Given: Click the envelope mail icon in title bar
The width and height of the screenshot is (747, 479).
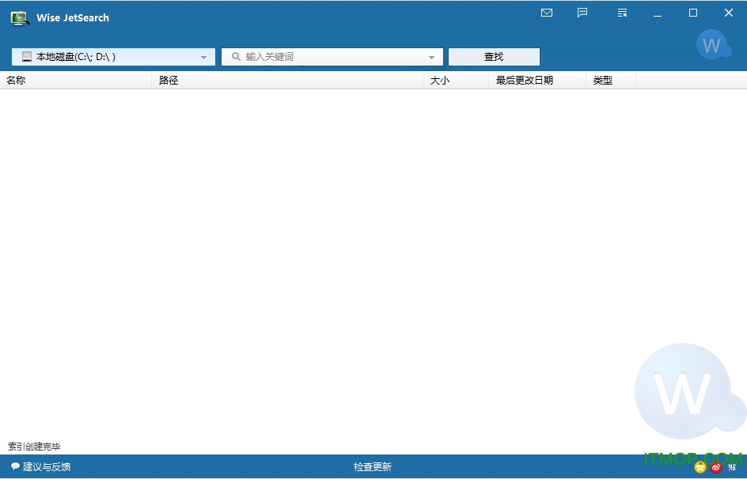Looking at the screenshot, I should [x=547, y=13].
